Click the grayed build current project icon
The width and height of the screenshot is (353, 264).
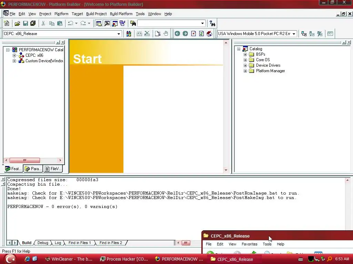click(139, 34)
